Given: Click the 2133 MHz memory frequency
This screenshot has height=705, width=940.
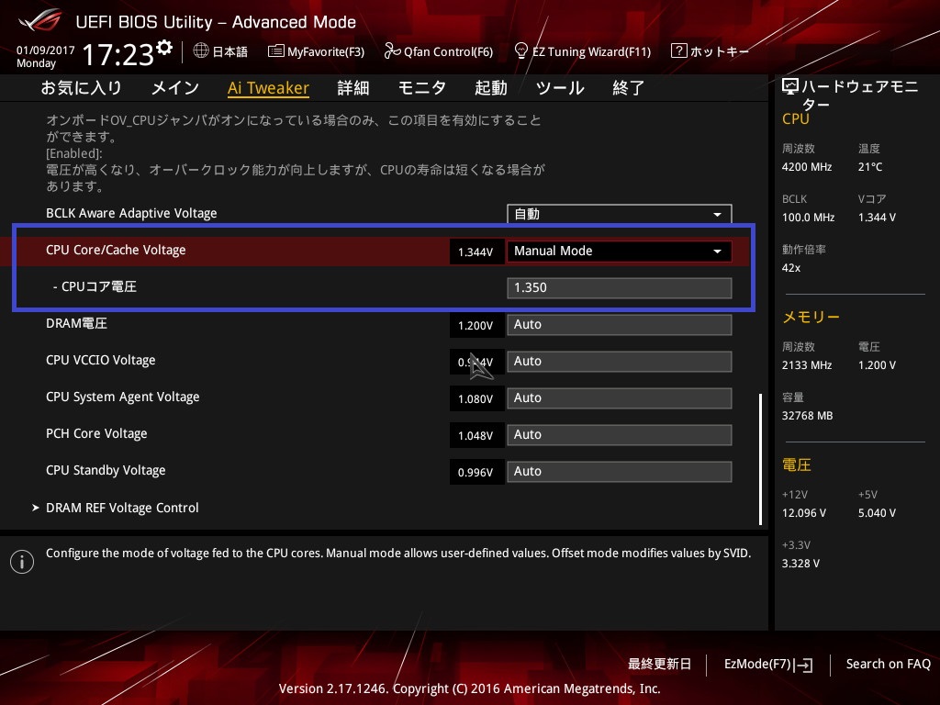Looking at the screenshot, I should pos(806,365).
